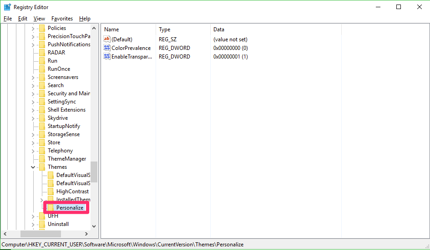Click the ThemeManager folder icon

pyautogui.click(x=42, y=159)
